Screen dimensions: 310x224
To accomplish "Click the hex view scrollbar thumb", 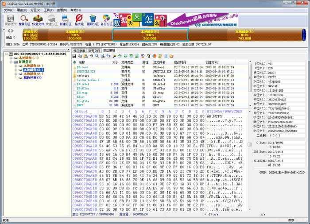I will pos(250,144).
